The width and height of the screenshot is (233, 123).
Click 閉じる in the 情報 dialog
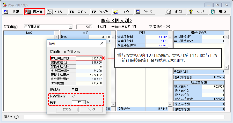(67, 110)
